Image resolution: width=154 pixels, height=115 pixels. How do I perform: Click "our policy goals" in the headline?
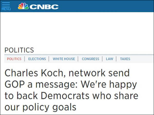point(40,107)
